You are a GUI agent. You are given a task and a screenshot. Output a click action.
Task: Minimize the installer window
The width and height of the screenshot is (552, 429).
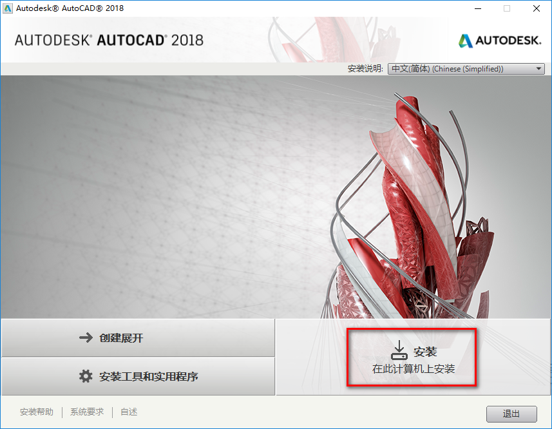[477, 8]
